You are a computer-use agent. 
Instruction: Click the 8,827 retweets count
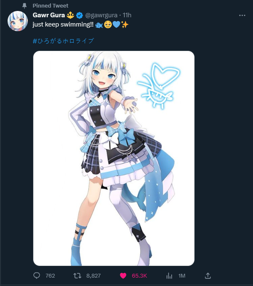tap(94, 275)
